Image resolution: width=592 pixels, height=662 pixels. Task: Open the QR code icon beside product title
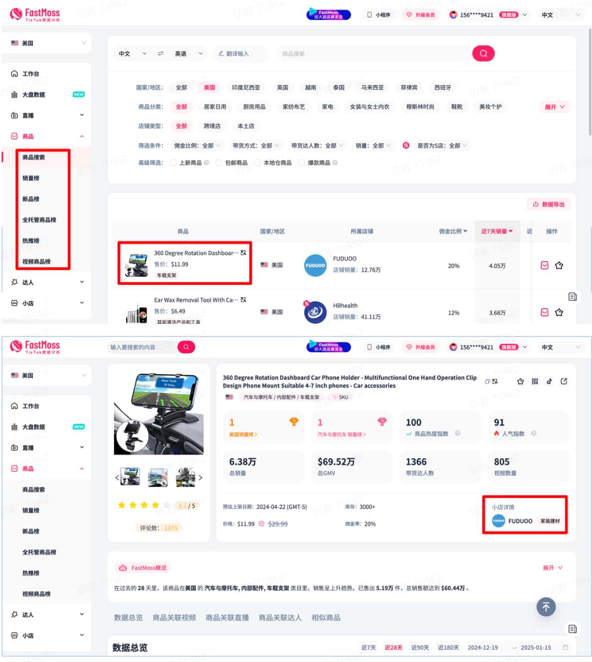pyautogui.click(x=535, y=382)
